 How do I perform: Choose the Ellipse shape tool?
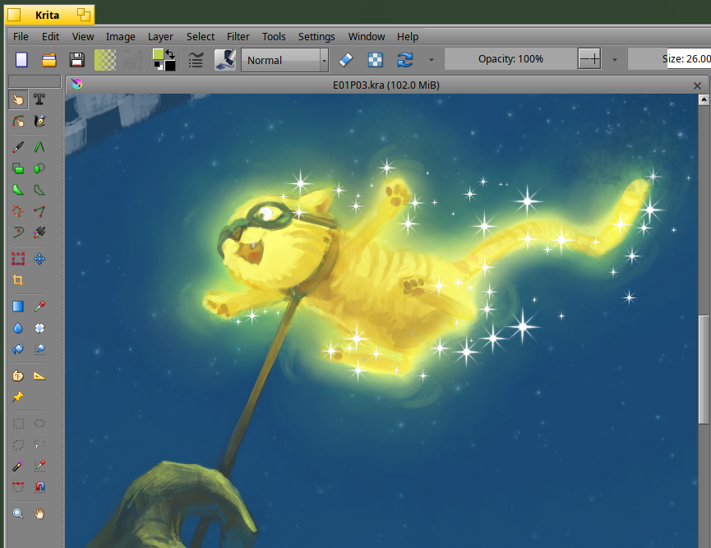[39, 168]
